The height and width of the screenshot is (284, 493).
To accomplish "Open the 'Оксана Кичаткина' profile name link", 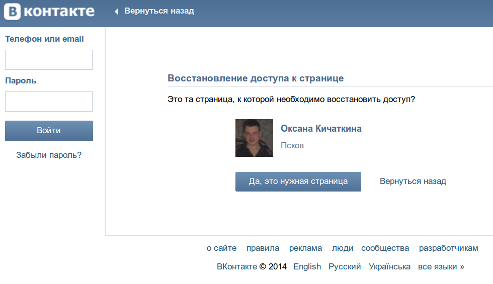I will [321, 129].
